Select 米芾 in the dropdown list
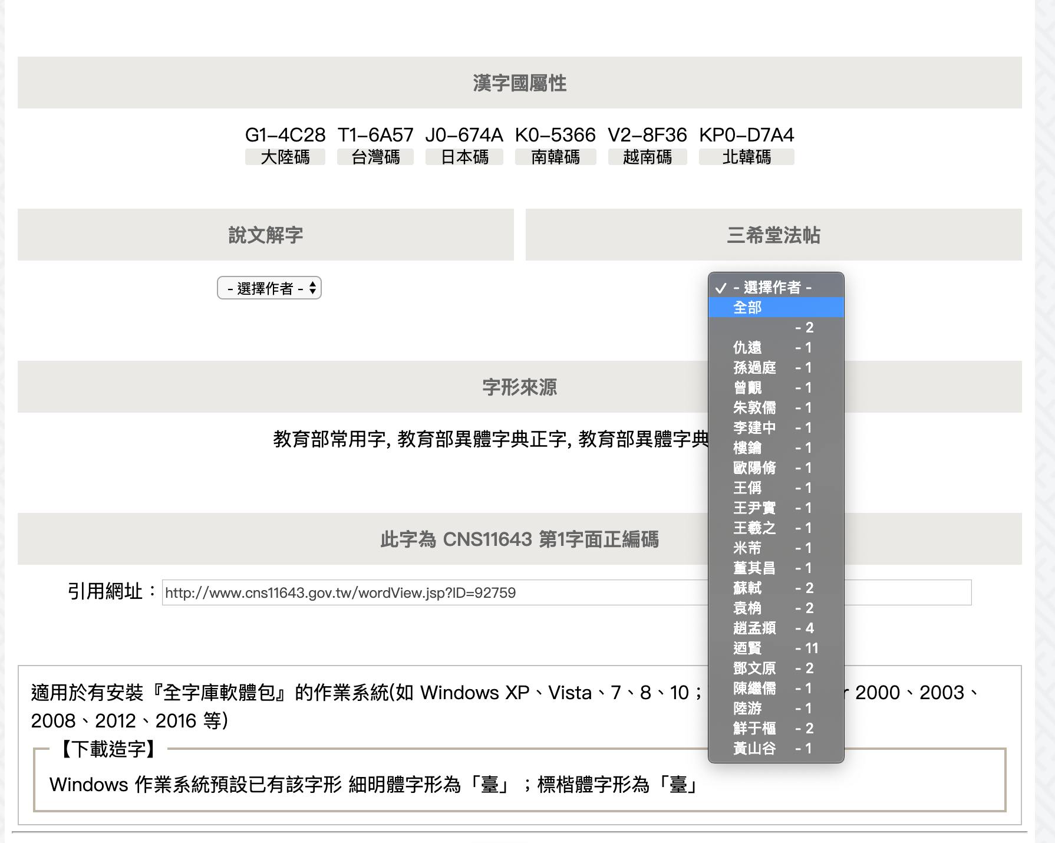The image size is (1055, 843). pos(746,548)
